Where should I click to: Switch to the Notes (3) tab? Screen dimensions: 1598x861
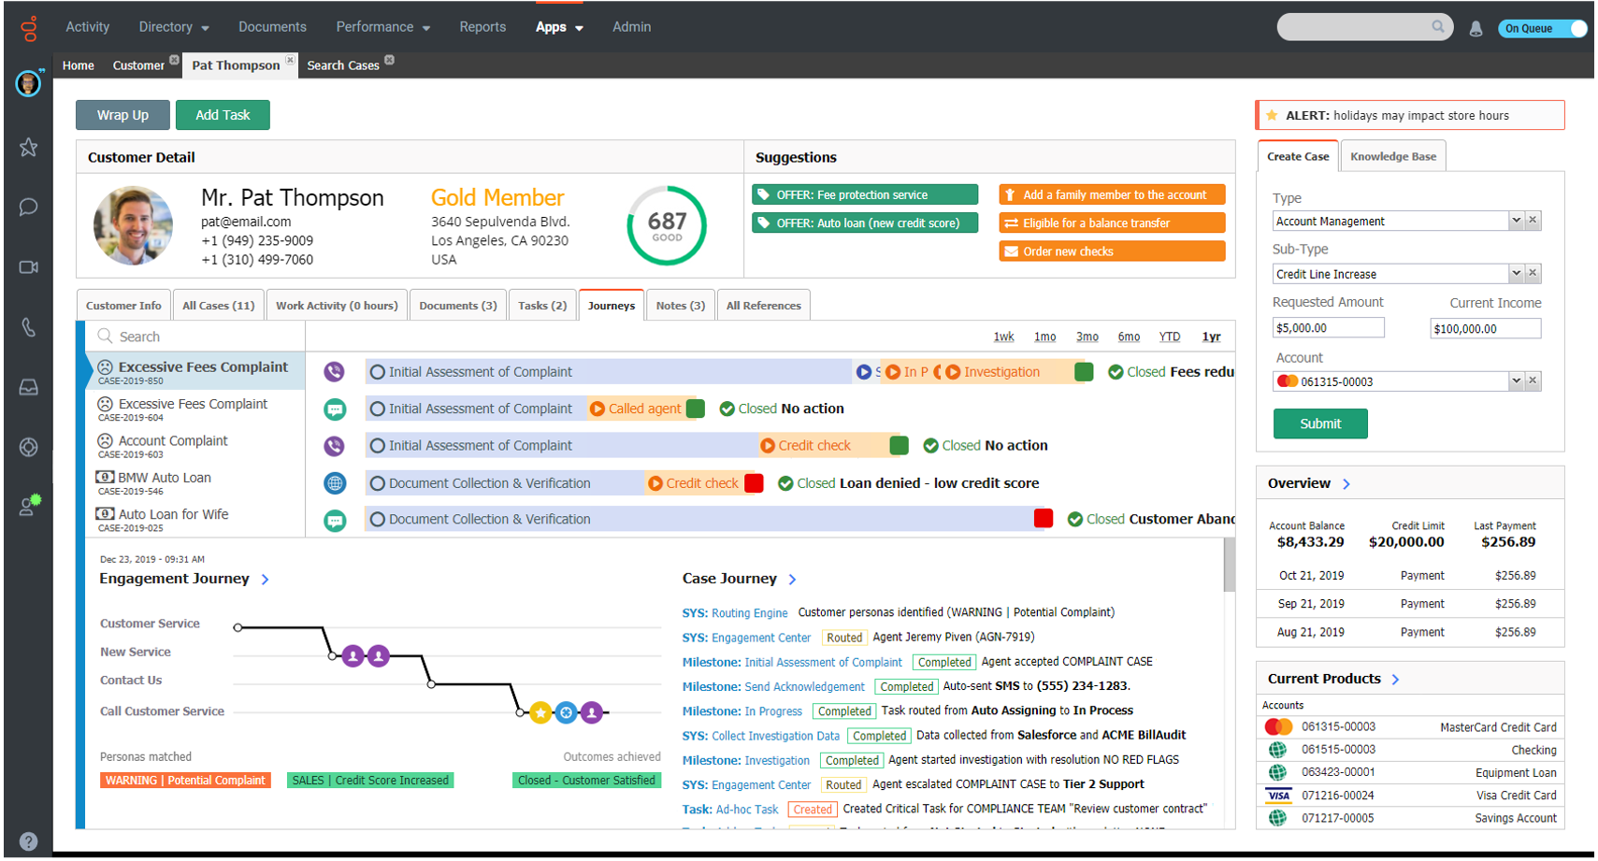click(680, 306)
